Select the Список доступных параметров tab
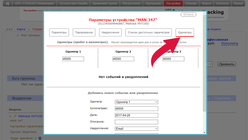Screen dimensions: 248x140 click(x=148, y=32)
